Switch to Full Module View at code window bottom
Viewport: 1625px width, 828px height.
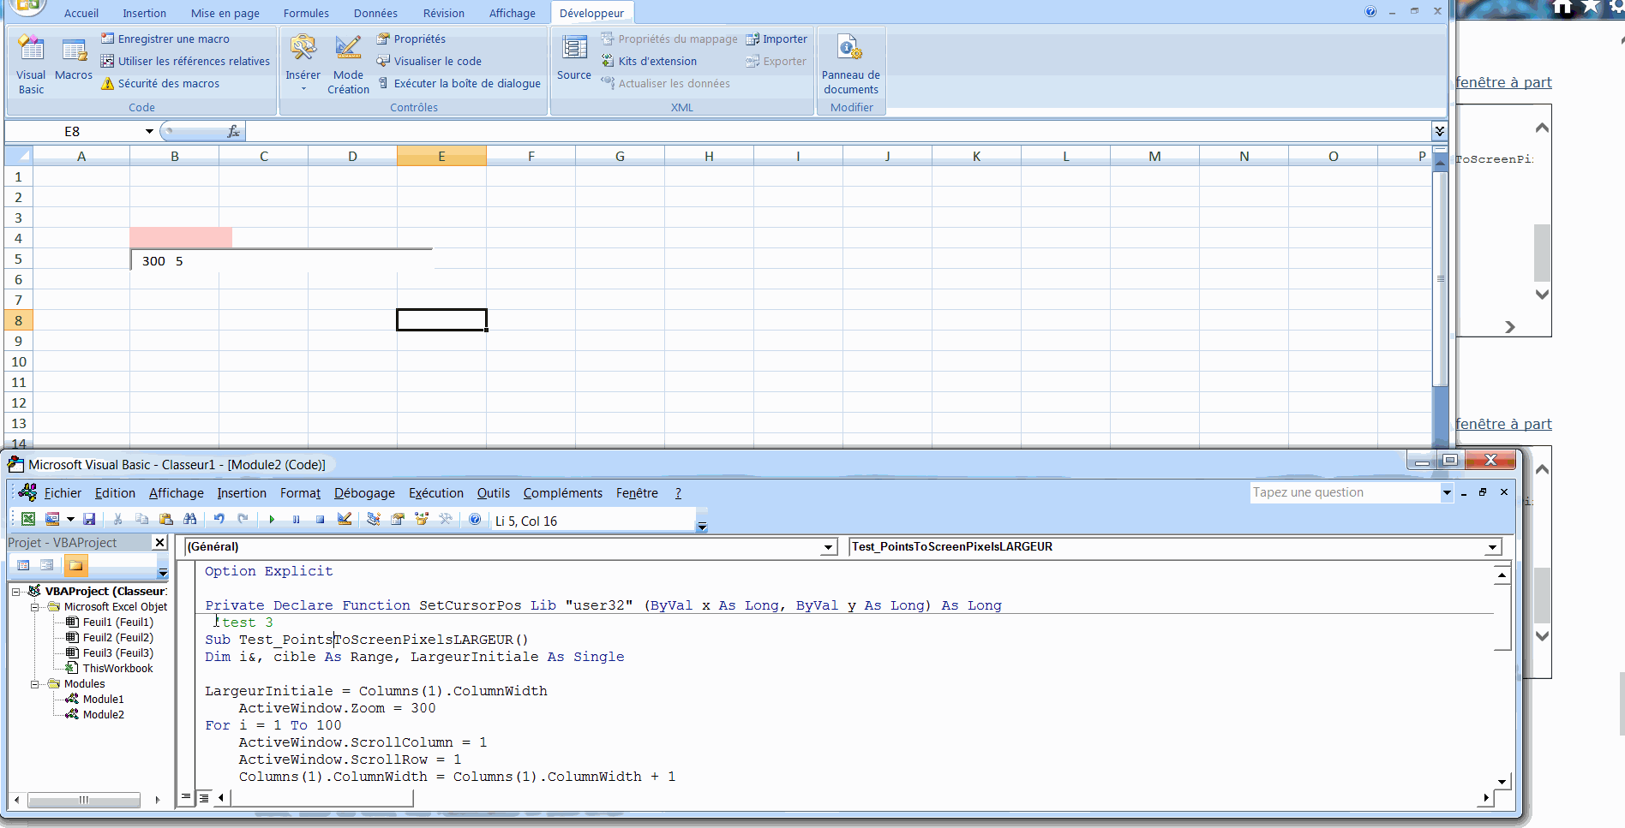(x=204, y=797)
